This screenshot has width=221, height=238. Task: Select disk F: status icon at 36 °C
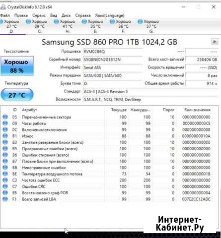click(112, 22)
